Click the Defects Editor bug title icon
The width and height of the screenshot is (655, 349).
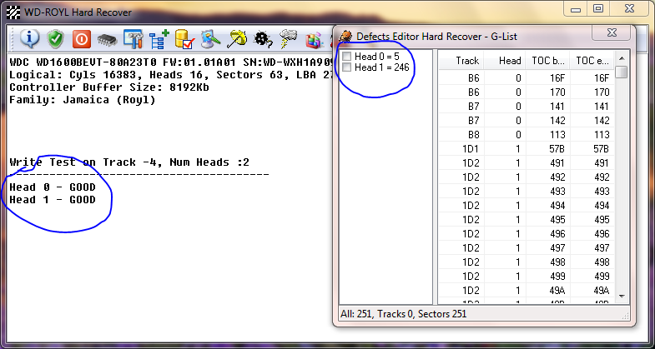(x=345, y=37)
